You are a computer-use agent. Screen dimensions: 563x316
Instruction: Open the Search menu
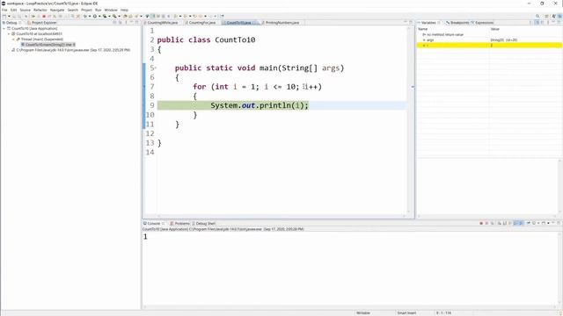(x=72, y=10)
